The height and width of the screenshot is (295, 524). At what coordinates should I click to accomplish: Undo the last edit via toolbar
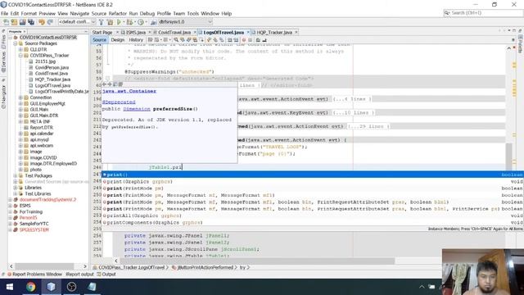pyautogui.click(x=42, y=22)
